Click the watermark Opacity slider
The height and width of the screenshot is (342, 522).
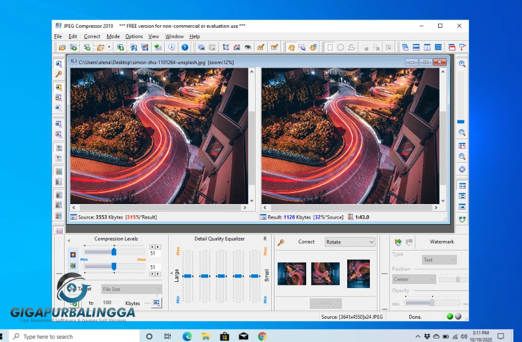point(432,303)
